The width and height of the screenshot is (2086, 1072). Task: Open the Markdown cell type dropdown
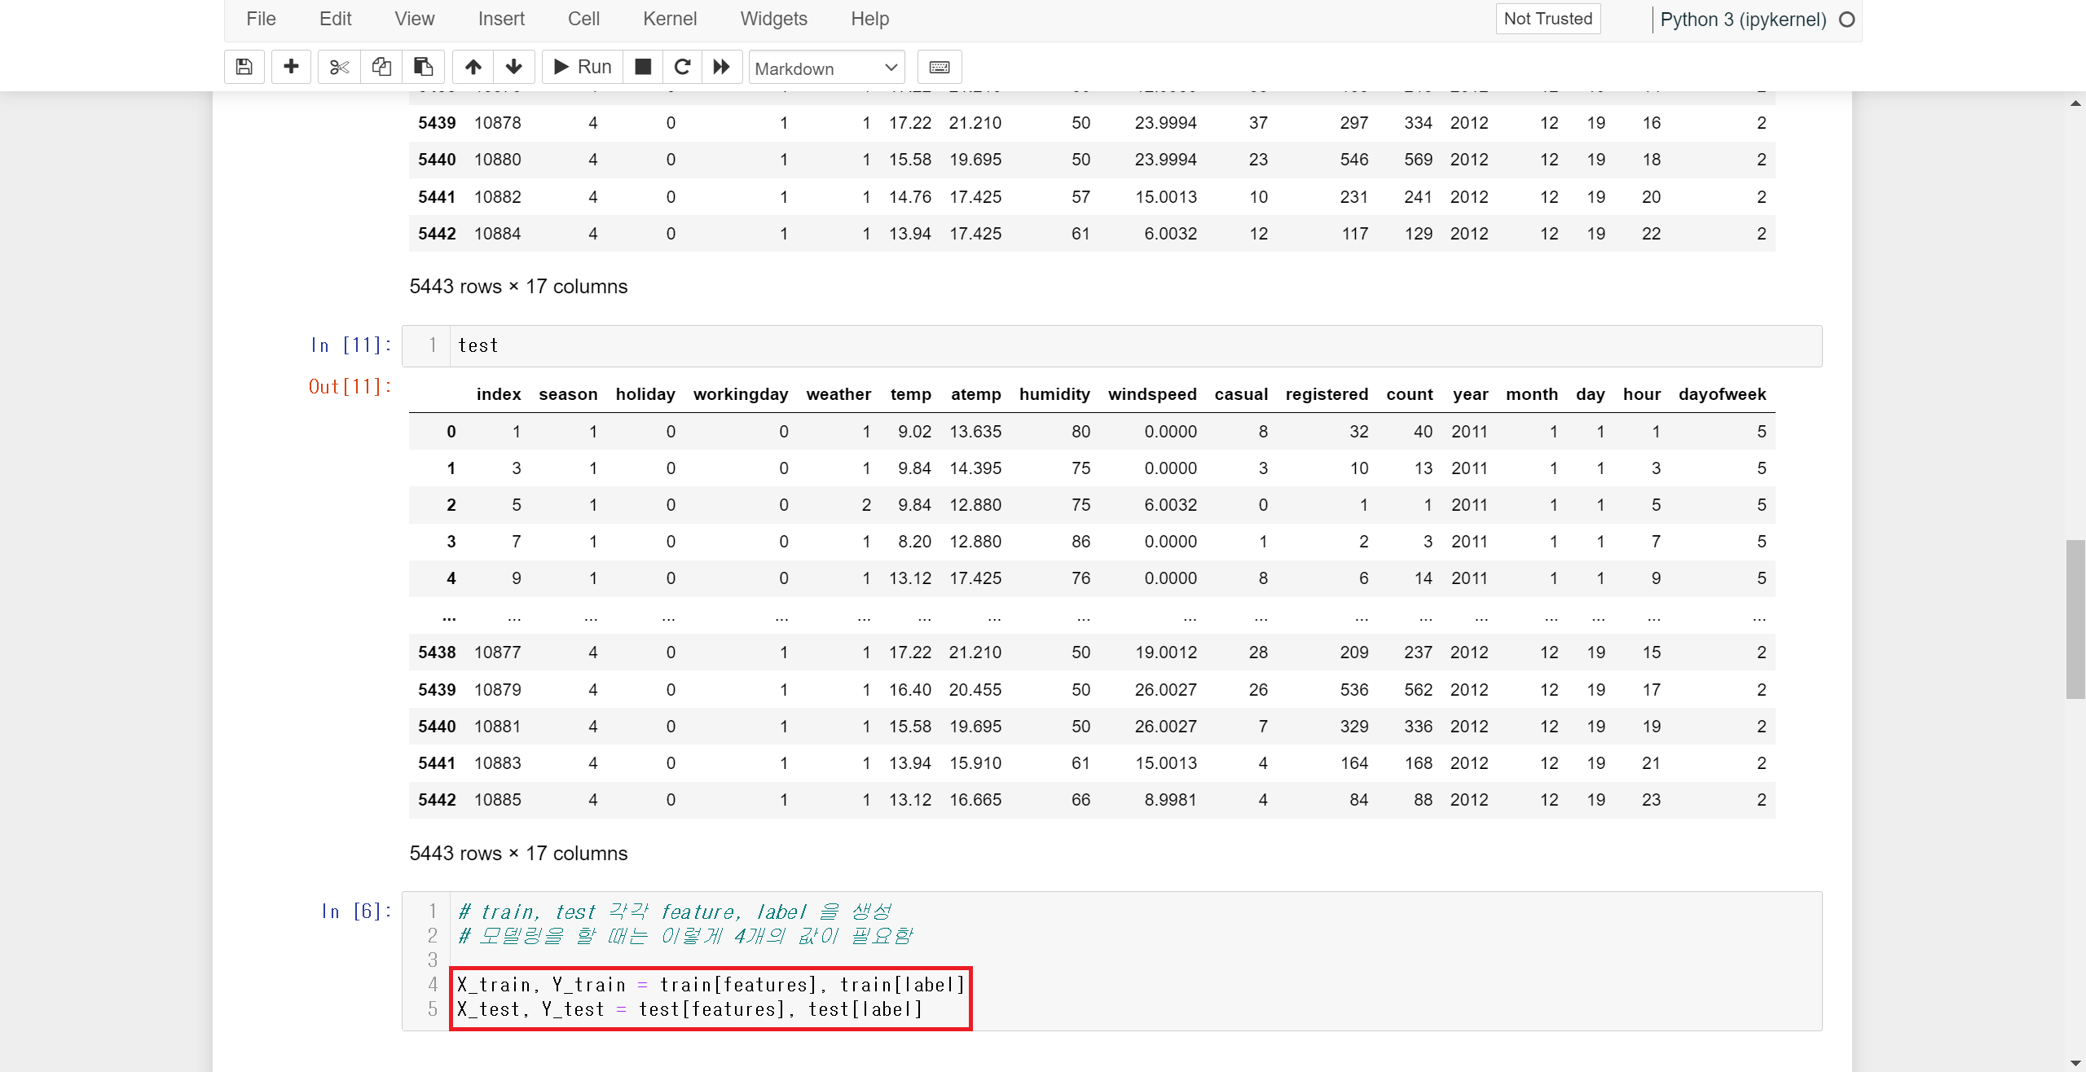tap(826, 68)
